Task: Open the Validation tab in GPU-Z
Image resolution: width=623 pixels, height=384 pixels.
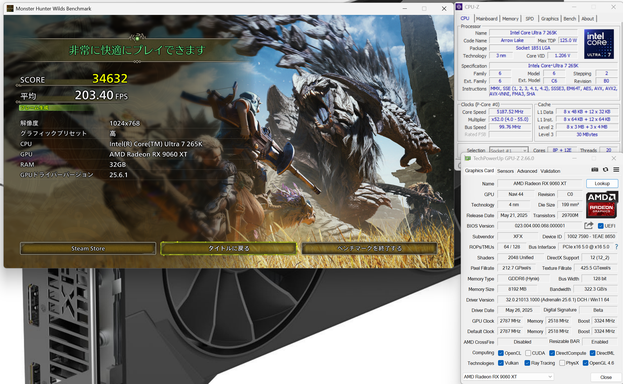Action: (x=550, y=171)
